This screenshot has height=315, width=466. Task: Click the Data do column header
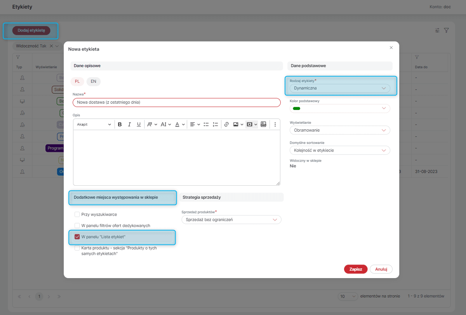click(421, 67)
